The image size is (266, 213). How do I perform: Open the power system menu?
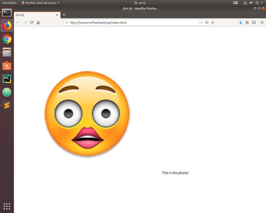click(259, 3)
